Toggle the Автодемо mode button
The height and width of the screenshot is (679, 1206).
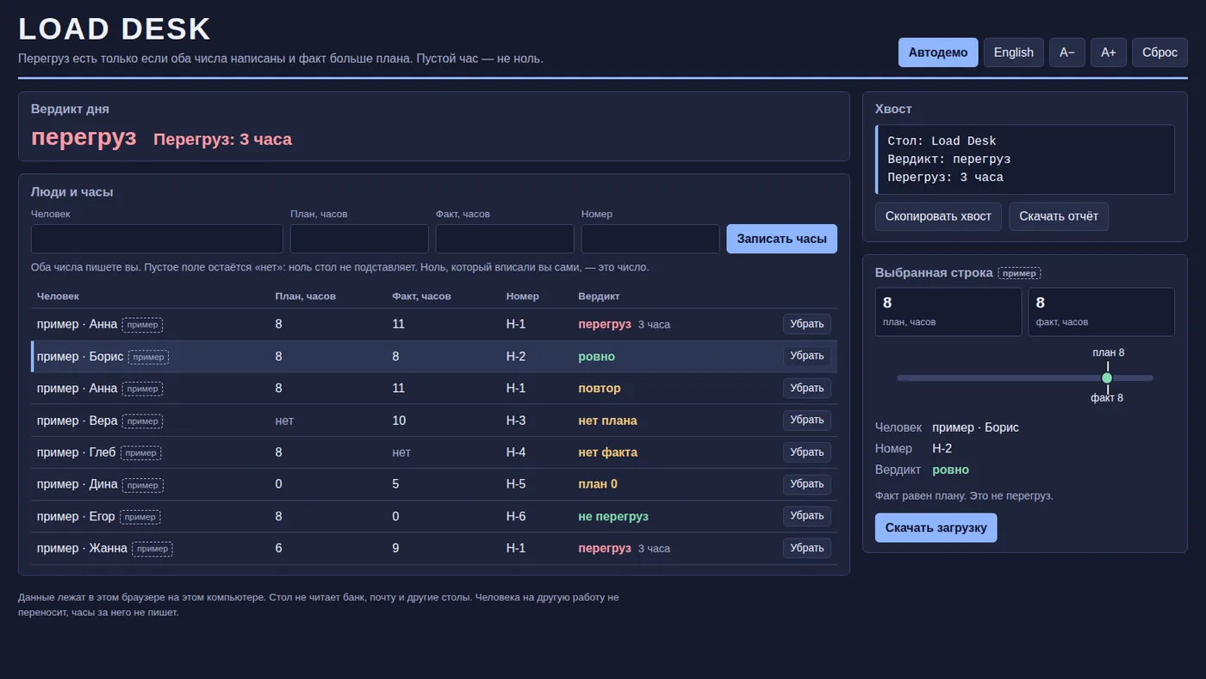coord(938,53)
